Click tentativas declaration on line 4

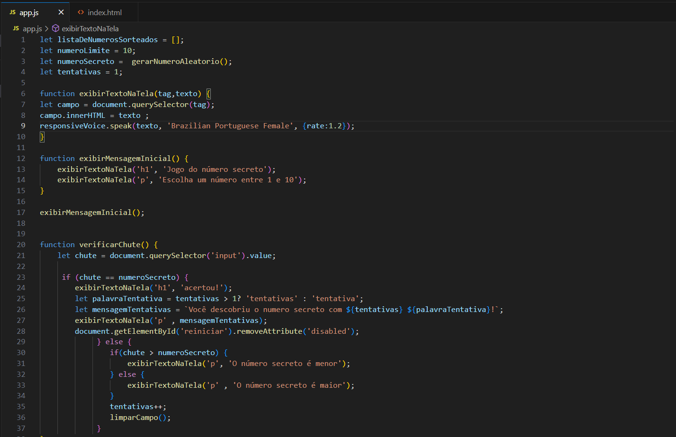click(x=79, y=72)
